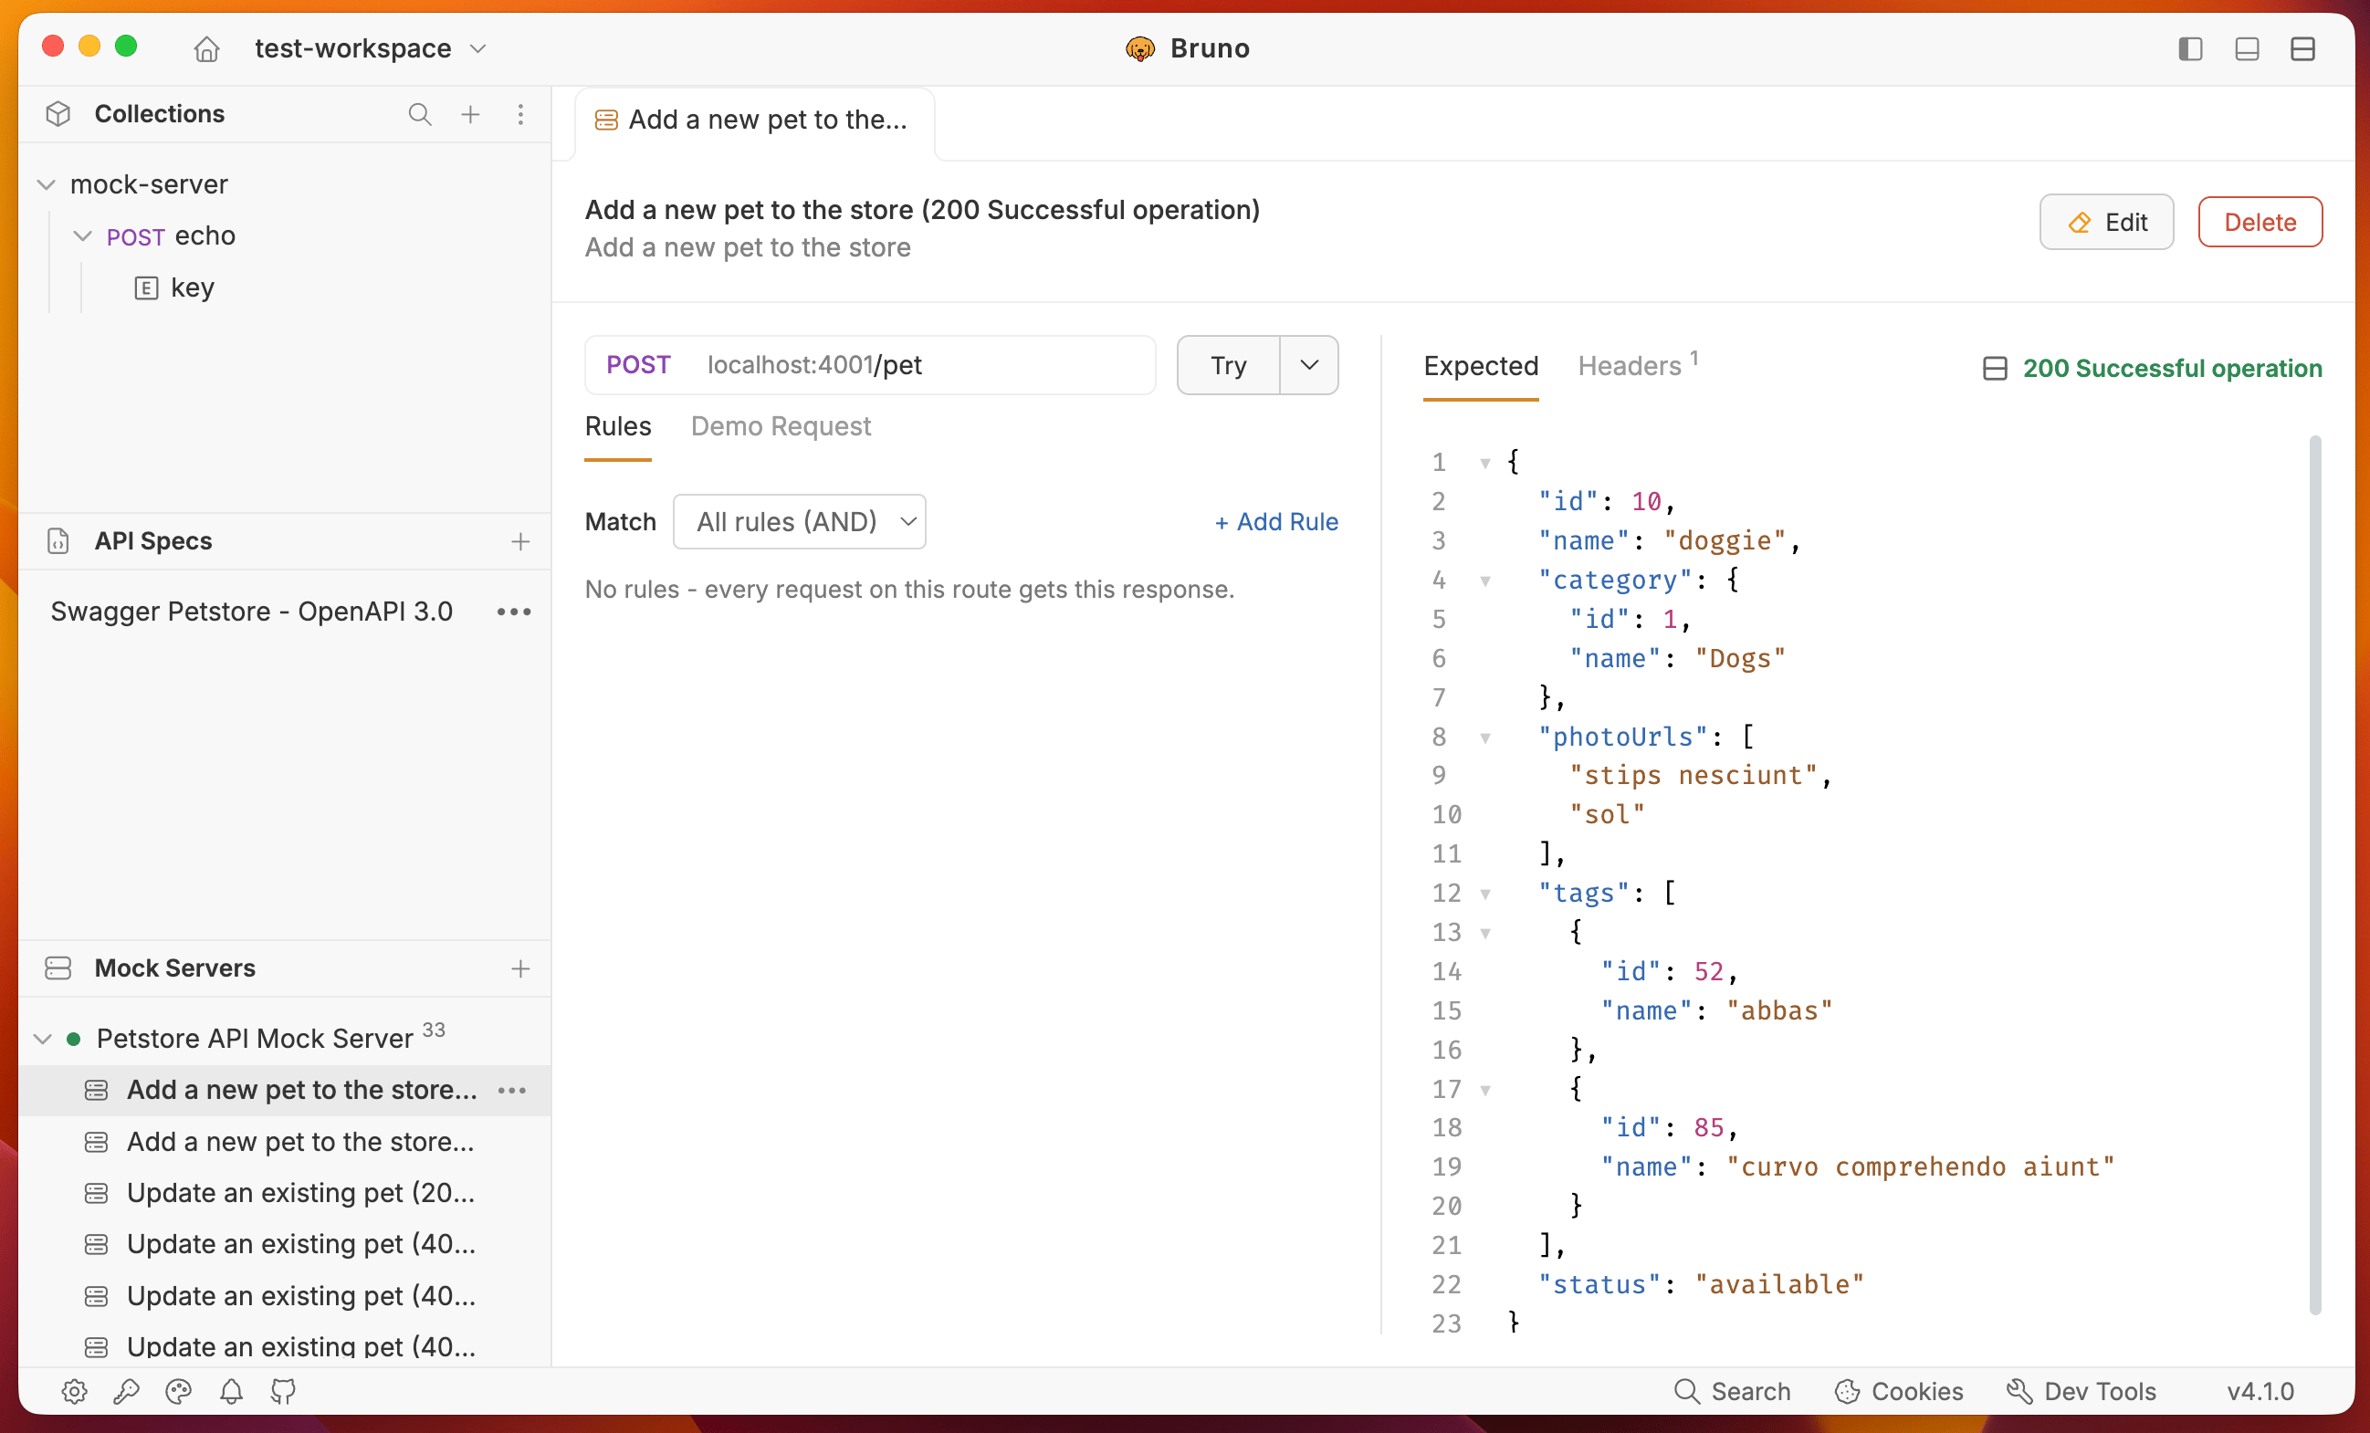Click the Delete button
This screenshot has height=1433, width=2370.
pyautogui.click(x=2260, y=222)
